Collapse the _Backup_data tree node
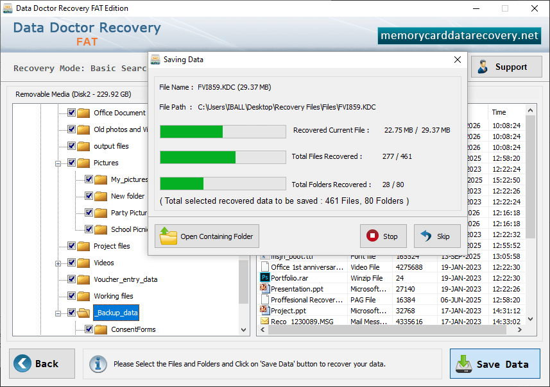 tap(58, 313)
